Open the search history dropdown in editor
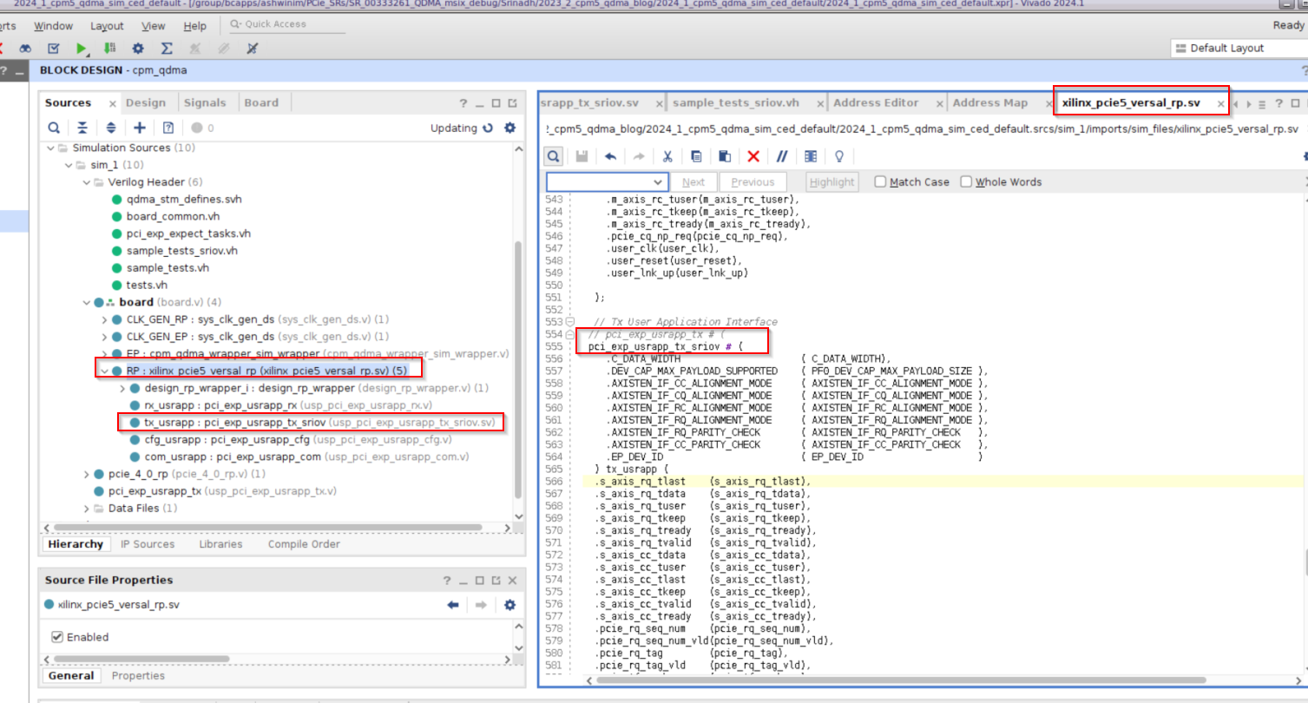The width and height of the screenshot is (1308, 703). click(x=657, y=182)
